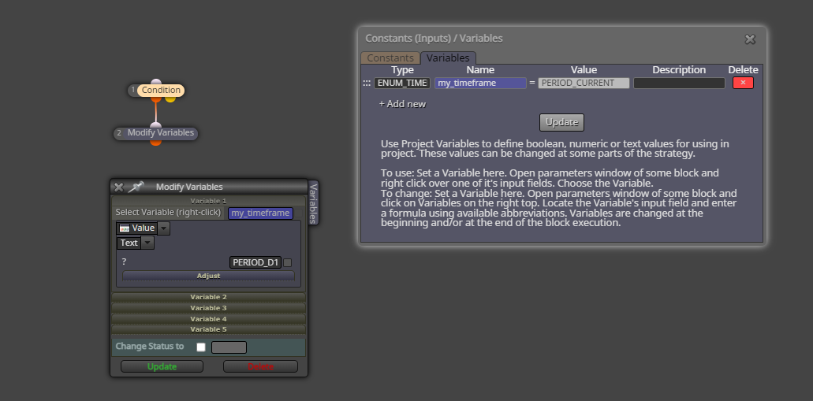Toggle the checkbox beside the my_timeframe selector

click(x=299, y=213)
